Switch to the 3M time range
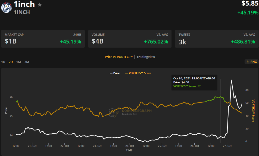Viewport: 259px width, 156px height. [27, 62]
